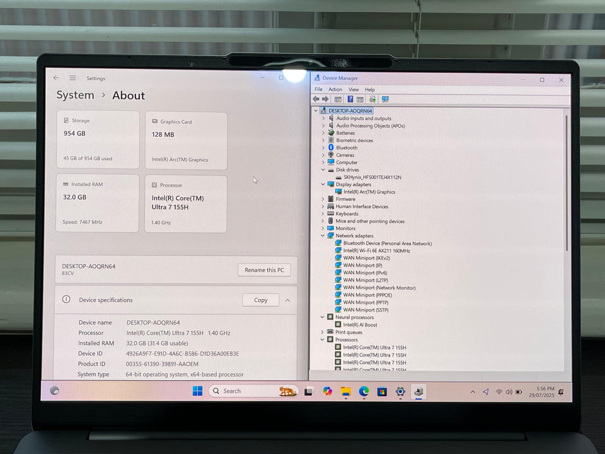Open File Explorer from the taskbar

(346, 392)
